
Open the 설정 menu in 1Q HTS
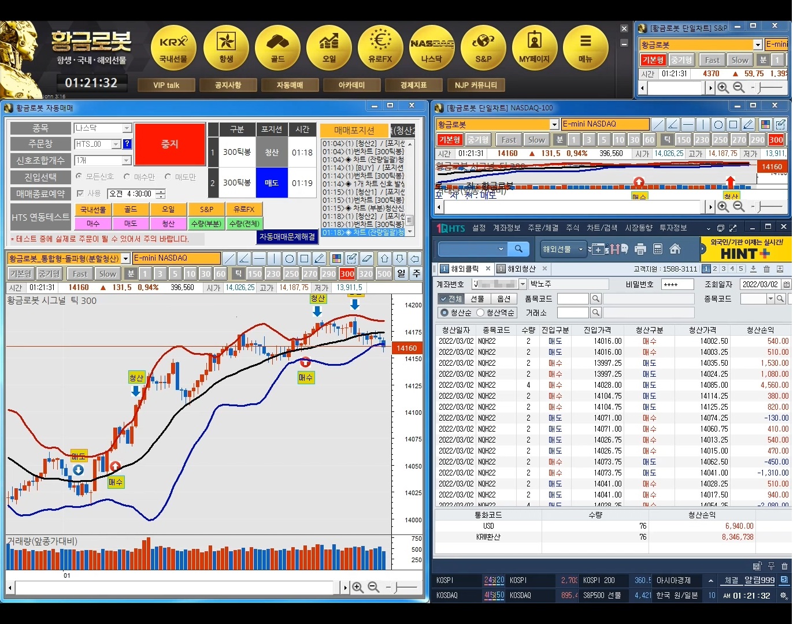click(479, 228)
